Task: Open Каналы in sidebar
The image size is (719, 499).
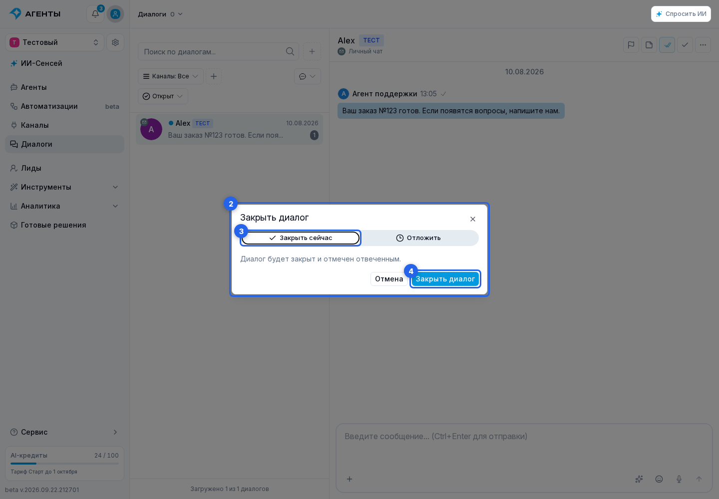Action: (65, 125)
